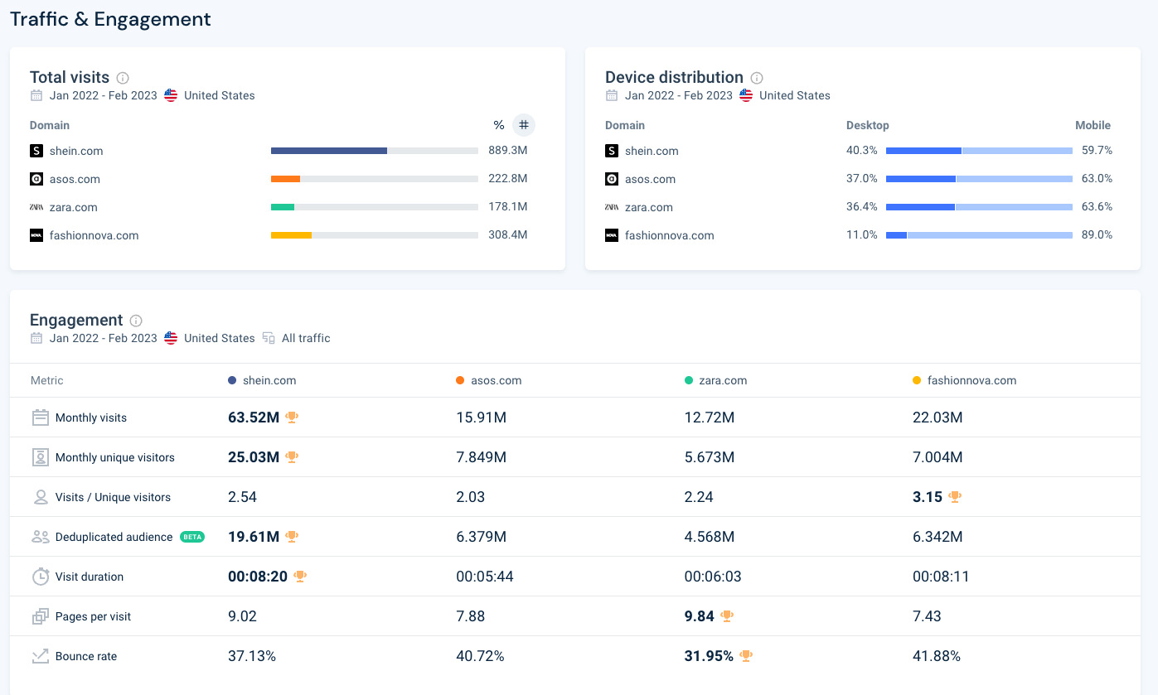Click the info icon next to Engagement heading
1158x695 pixels.
coord(134,320)
